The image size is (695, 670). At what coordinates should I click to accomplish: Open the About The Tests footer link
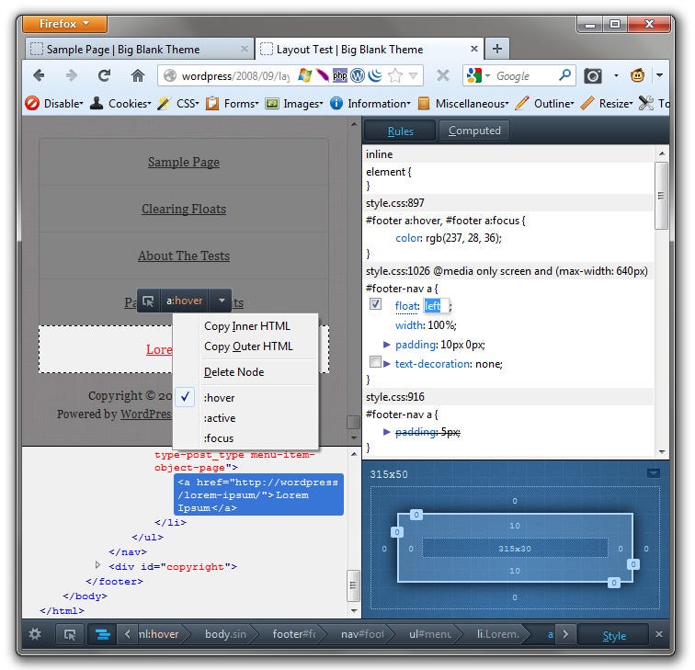point(184,256)
